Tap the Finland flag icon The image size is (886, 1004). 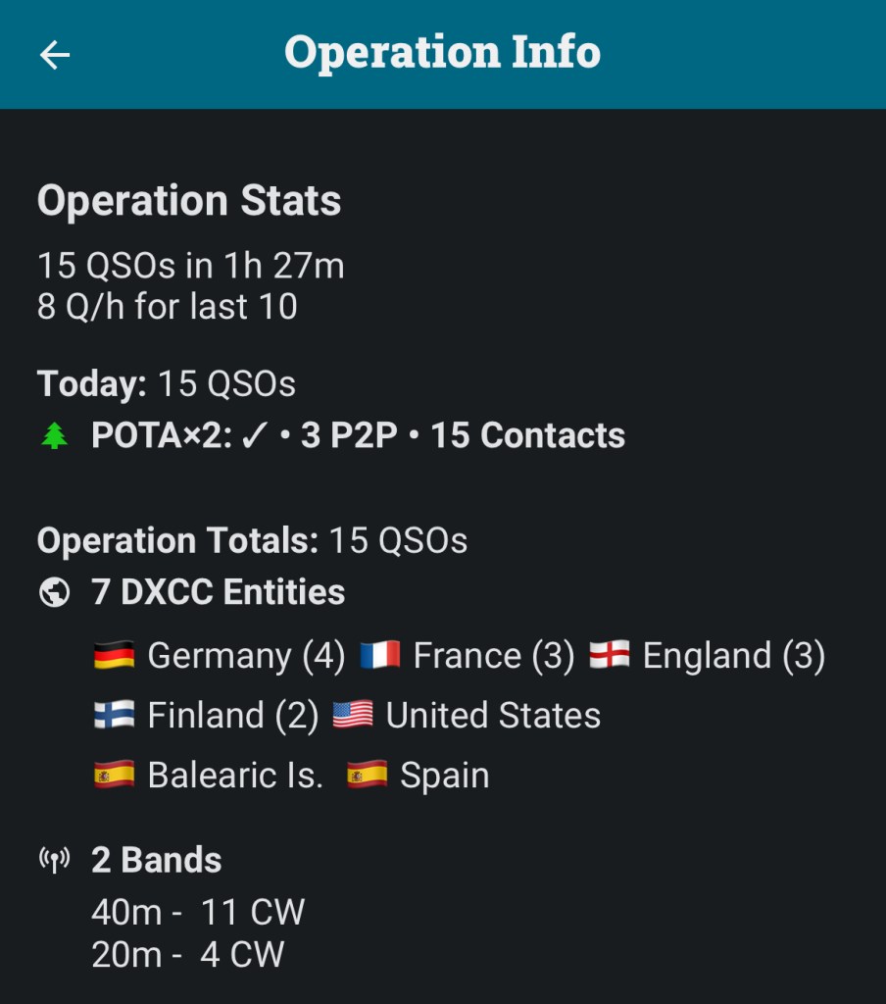coord(114,716)
